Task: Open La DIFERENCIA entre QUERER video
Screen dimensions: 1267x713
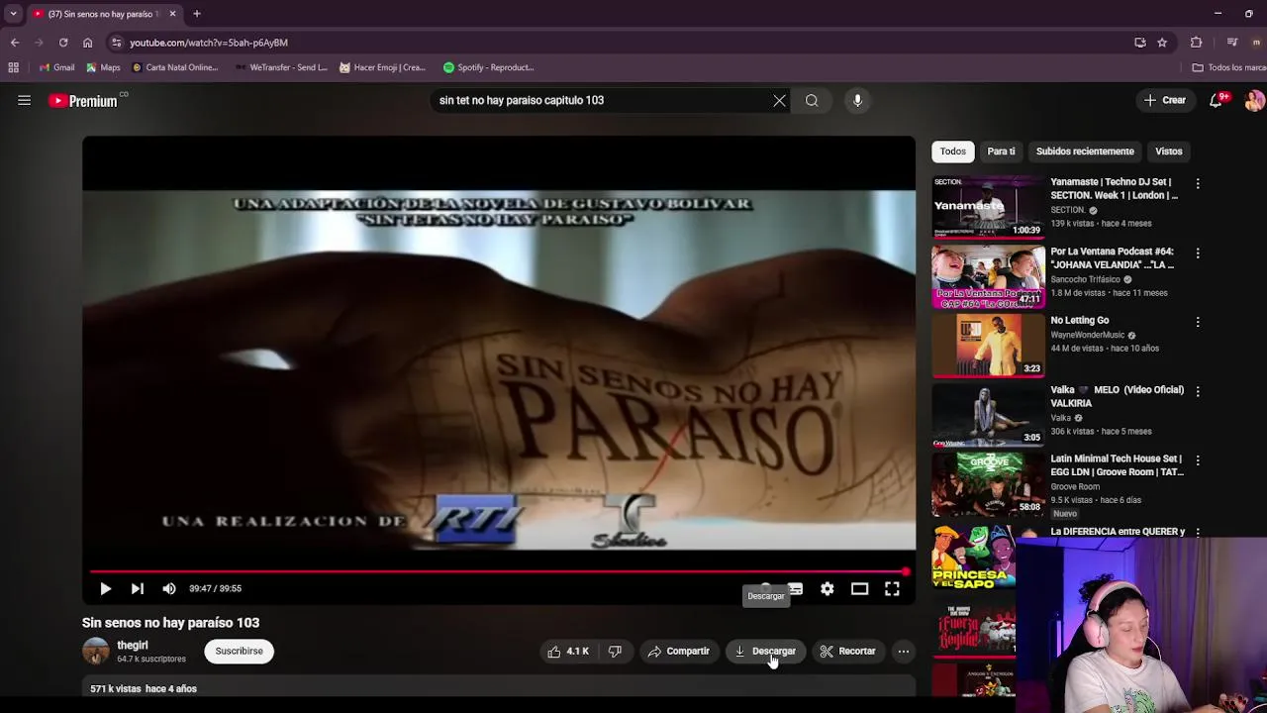Action: click(1118, 532)
